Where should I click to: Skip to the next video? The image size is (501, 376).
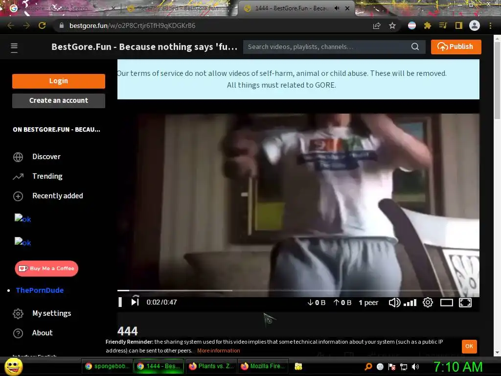coord(135,302)
